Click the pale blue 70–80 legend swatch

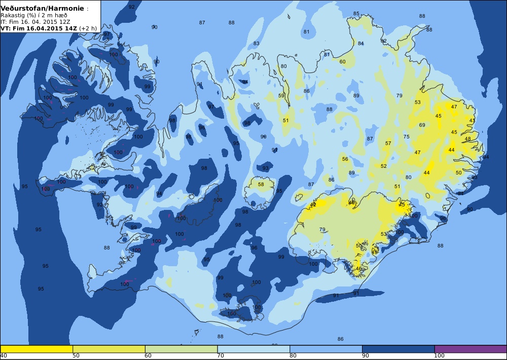(254, 349)
